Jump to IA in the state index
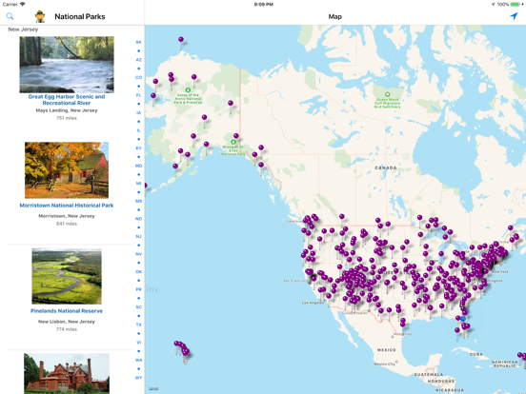The width and height of the screenshot is (526, 394). click(x=138, y=112)
